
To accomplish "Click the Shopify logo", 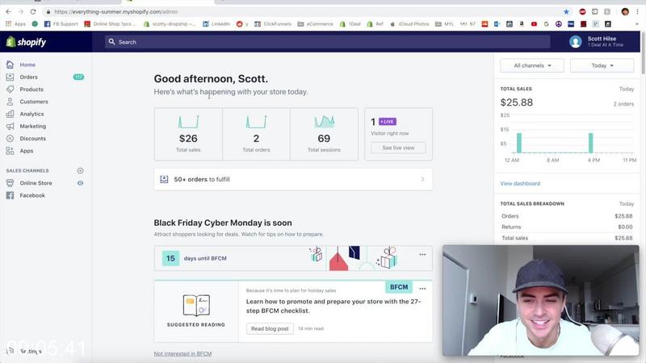I will (26, 42).
